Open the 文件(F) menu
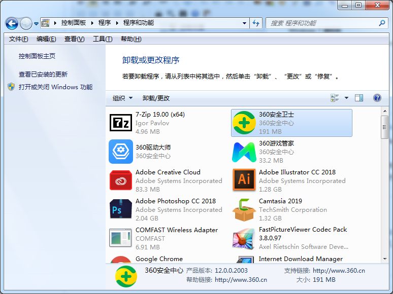The width and height of the screenshot is (393, 294). (19, 39)
